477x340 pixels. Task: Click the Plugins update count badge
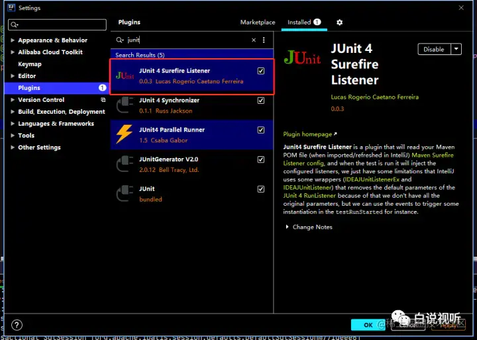click(x=102, y=88)
